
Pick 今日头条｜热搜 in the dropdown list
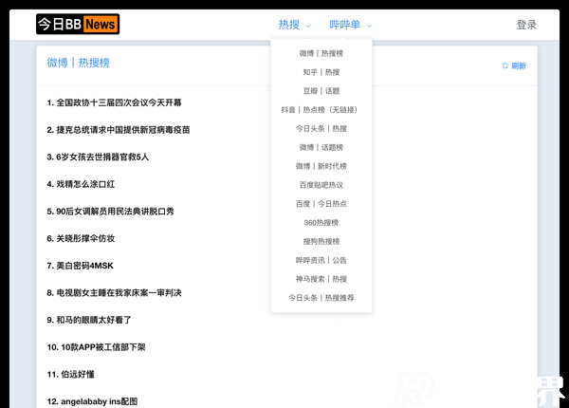pos(321,128)
